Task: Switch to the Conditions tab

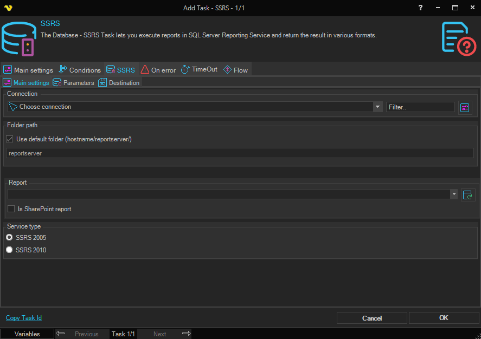Action: point(80,70)
